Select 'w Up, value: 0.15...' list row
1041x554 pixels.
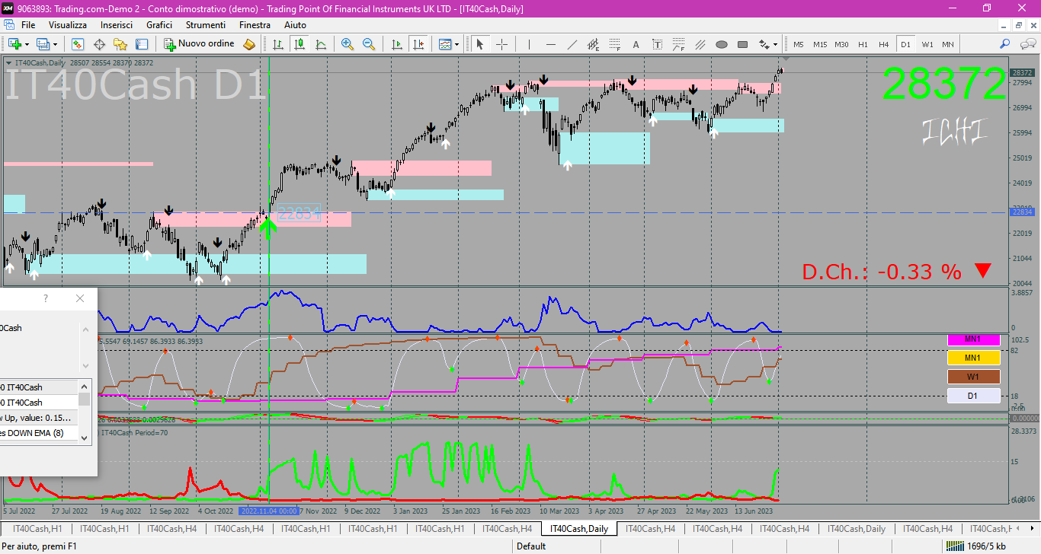pyautogui.click(x=39, y=418)
